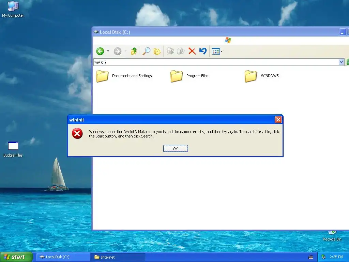Viewport: 349px width, 262px height.
Task: Select the Budgie Files desktop icon
Action: (13, 149)
